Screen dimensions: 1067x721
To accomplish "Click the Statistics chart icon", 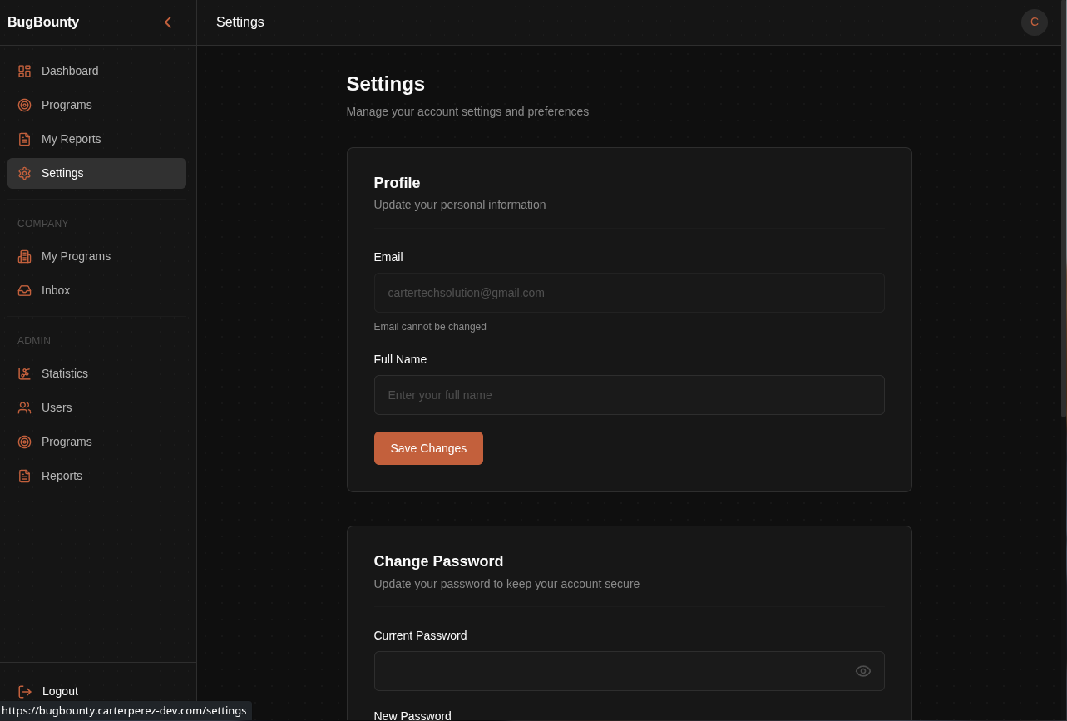I will pos(24,373).
